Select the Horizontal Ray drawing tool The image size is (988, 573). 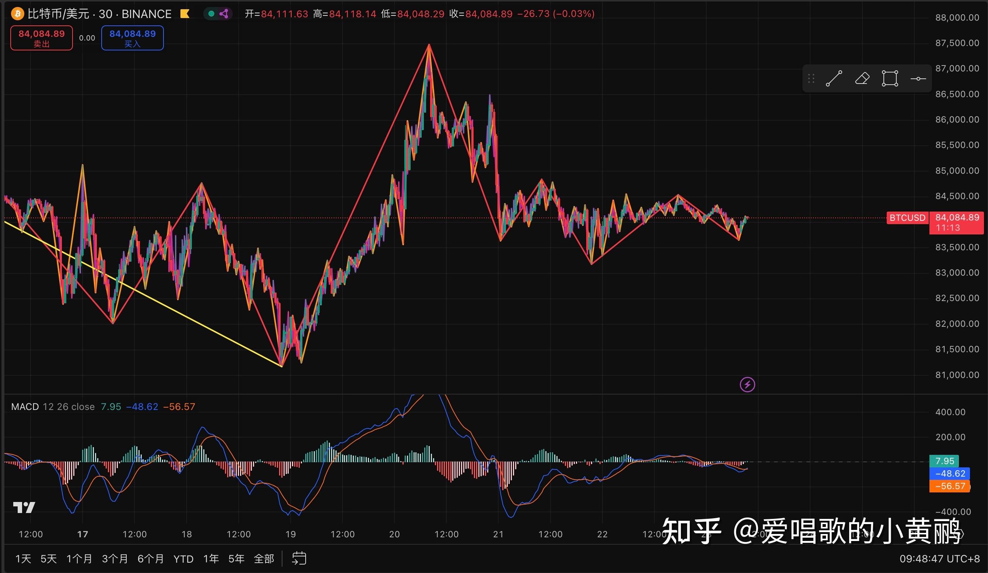[919, 78]
